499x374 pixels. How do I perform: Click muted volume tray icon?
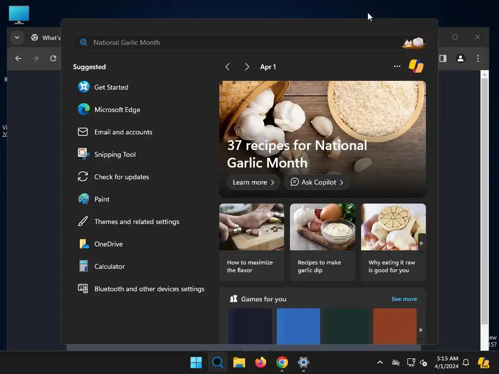tap(423, 362)
